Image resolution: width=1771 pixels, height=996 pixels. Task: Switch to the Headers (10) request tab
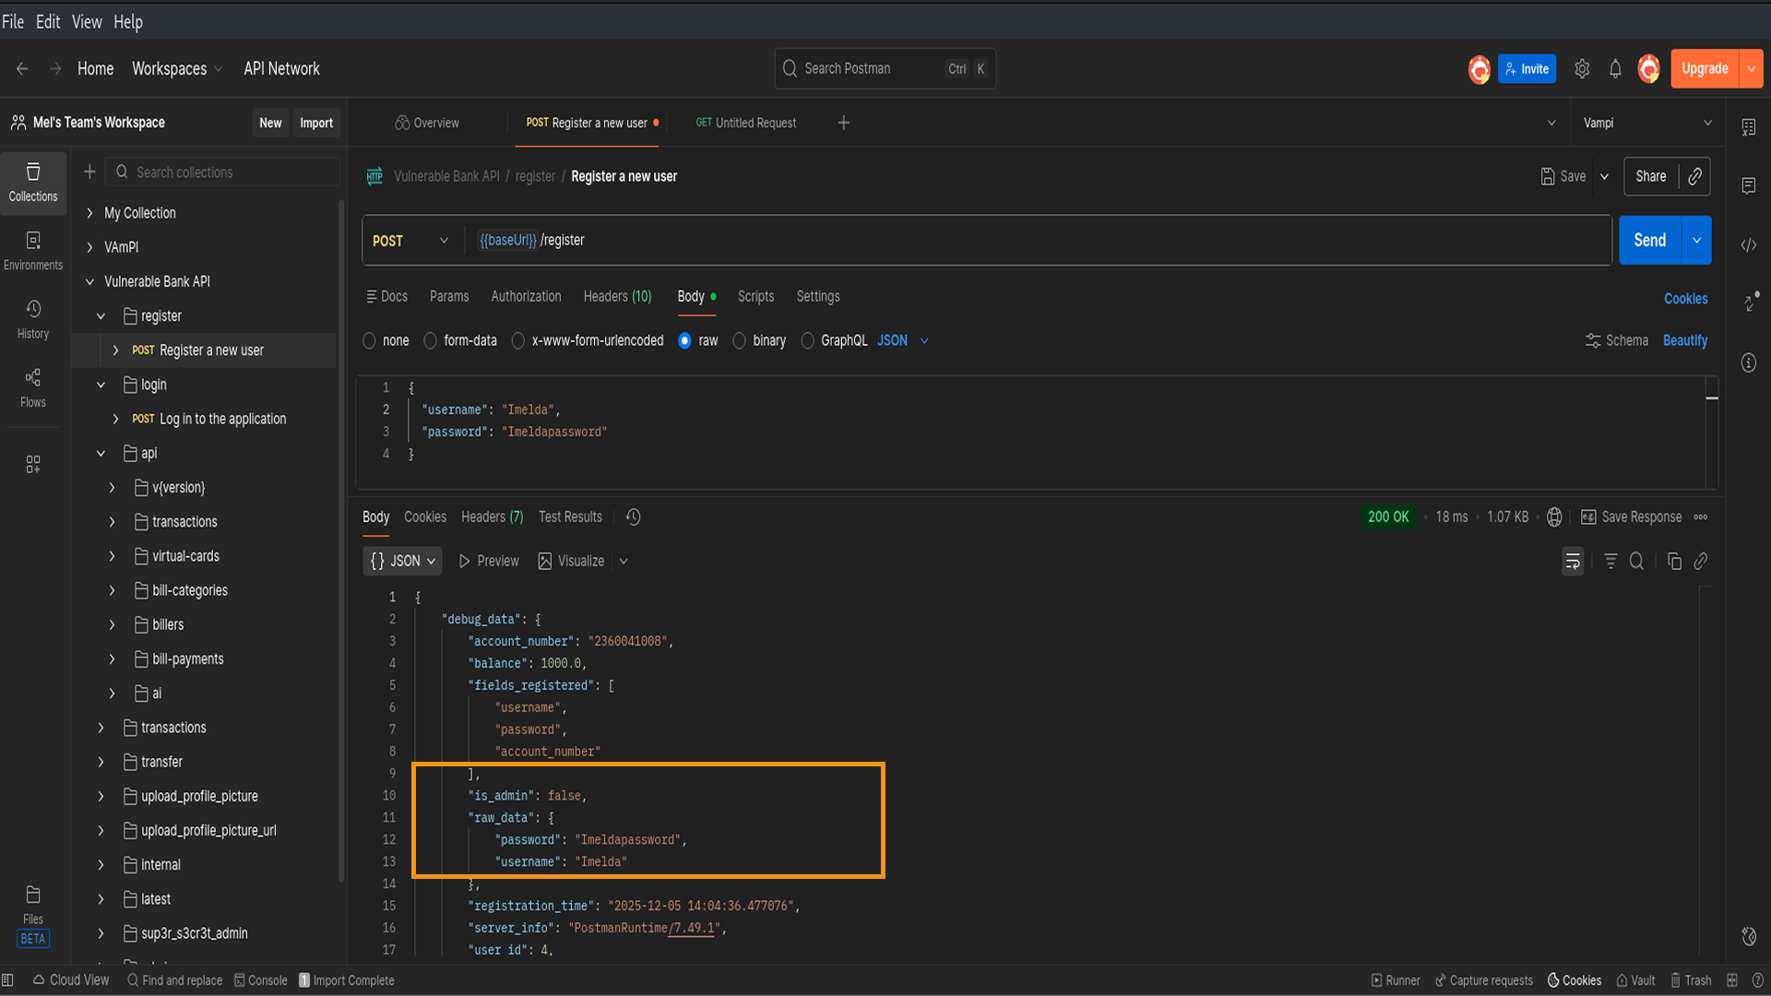click(617, 297)
